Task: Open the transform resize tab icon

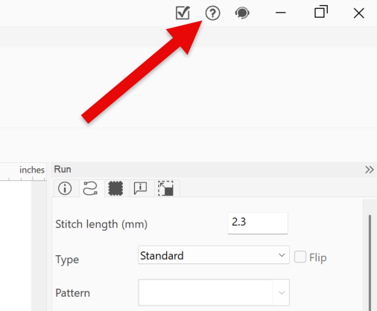Action: (166, 188)
